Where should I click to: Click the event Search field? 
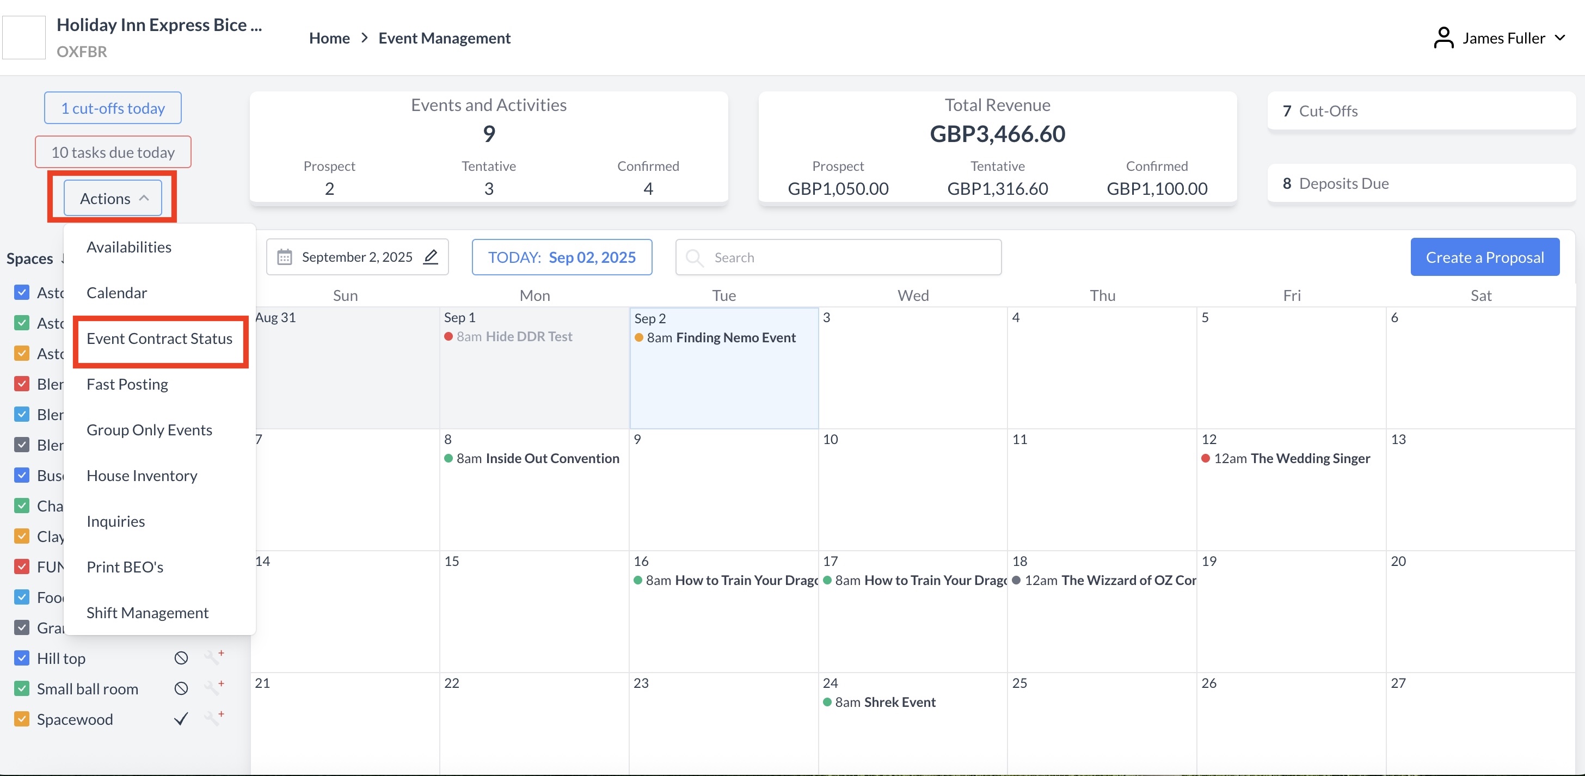(849, 257)
